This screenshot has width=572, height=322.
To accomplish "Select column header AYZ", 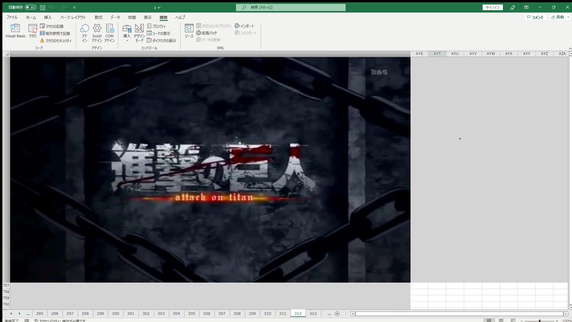I will tap(544, 54).
